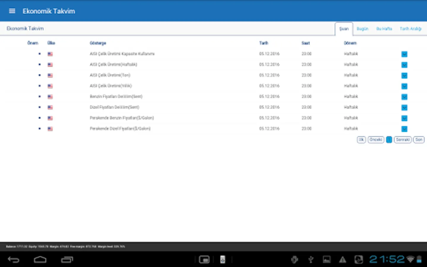
Task: Select the indicator AISI Çelik Üretimi(Ton)
Action: [x=110, y=75]
